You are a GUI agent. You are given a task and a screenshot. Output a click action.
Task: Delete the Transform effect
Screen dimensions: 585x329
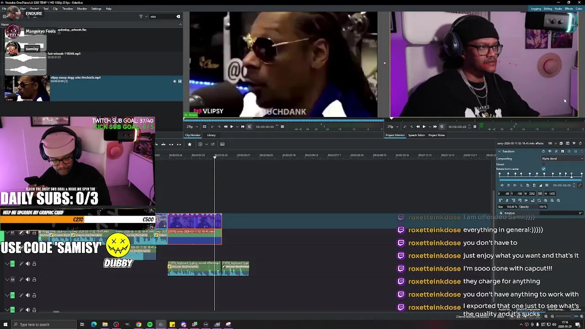(x=582, y=151)
